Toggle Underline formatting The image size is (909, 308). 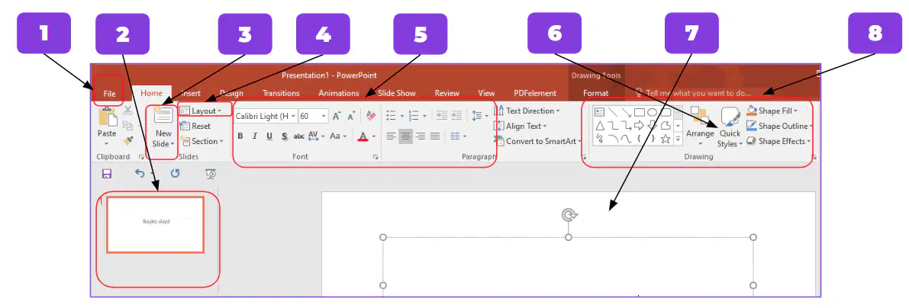click(x=269, y=136)
